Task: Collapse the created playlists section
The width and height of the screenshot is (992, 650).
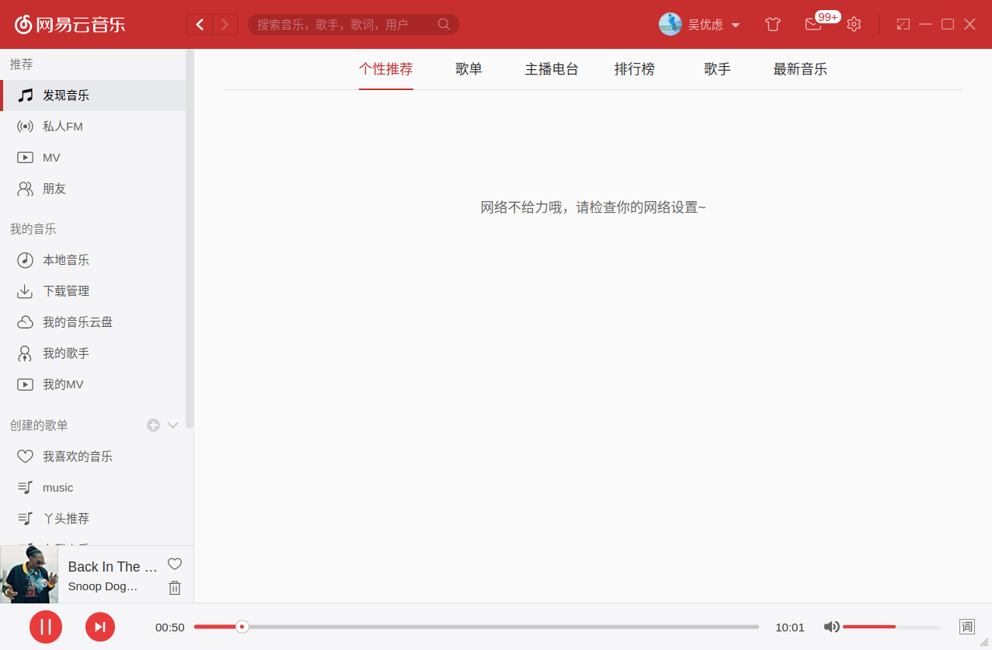Action: [x=173, y=425]
